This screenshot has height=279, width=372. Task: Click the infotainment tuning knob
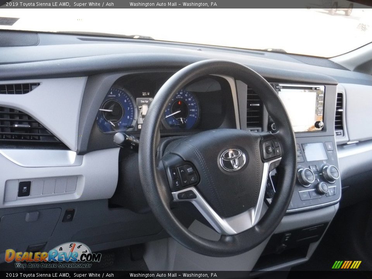tap(319, 124)
